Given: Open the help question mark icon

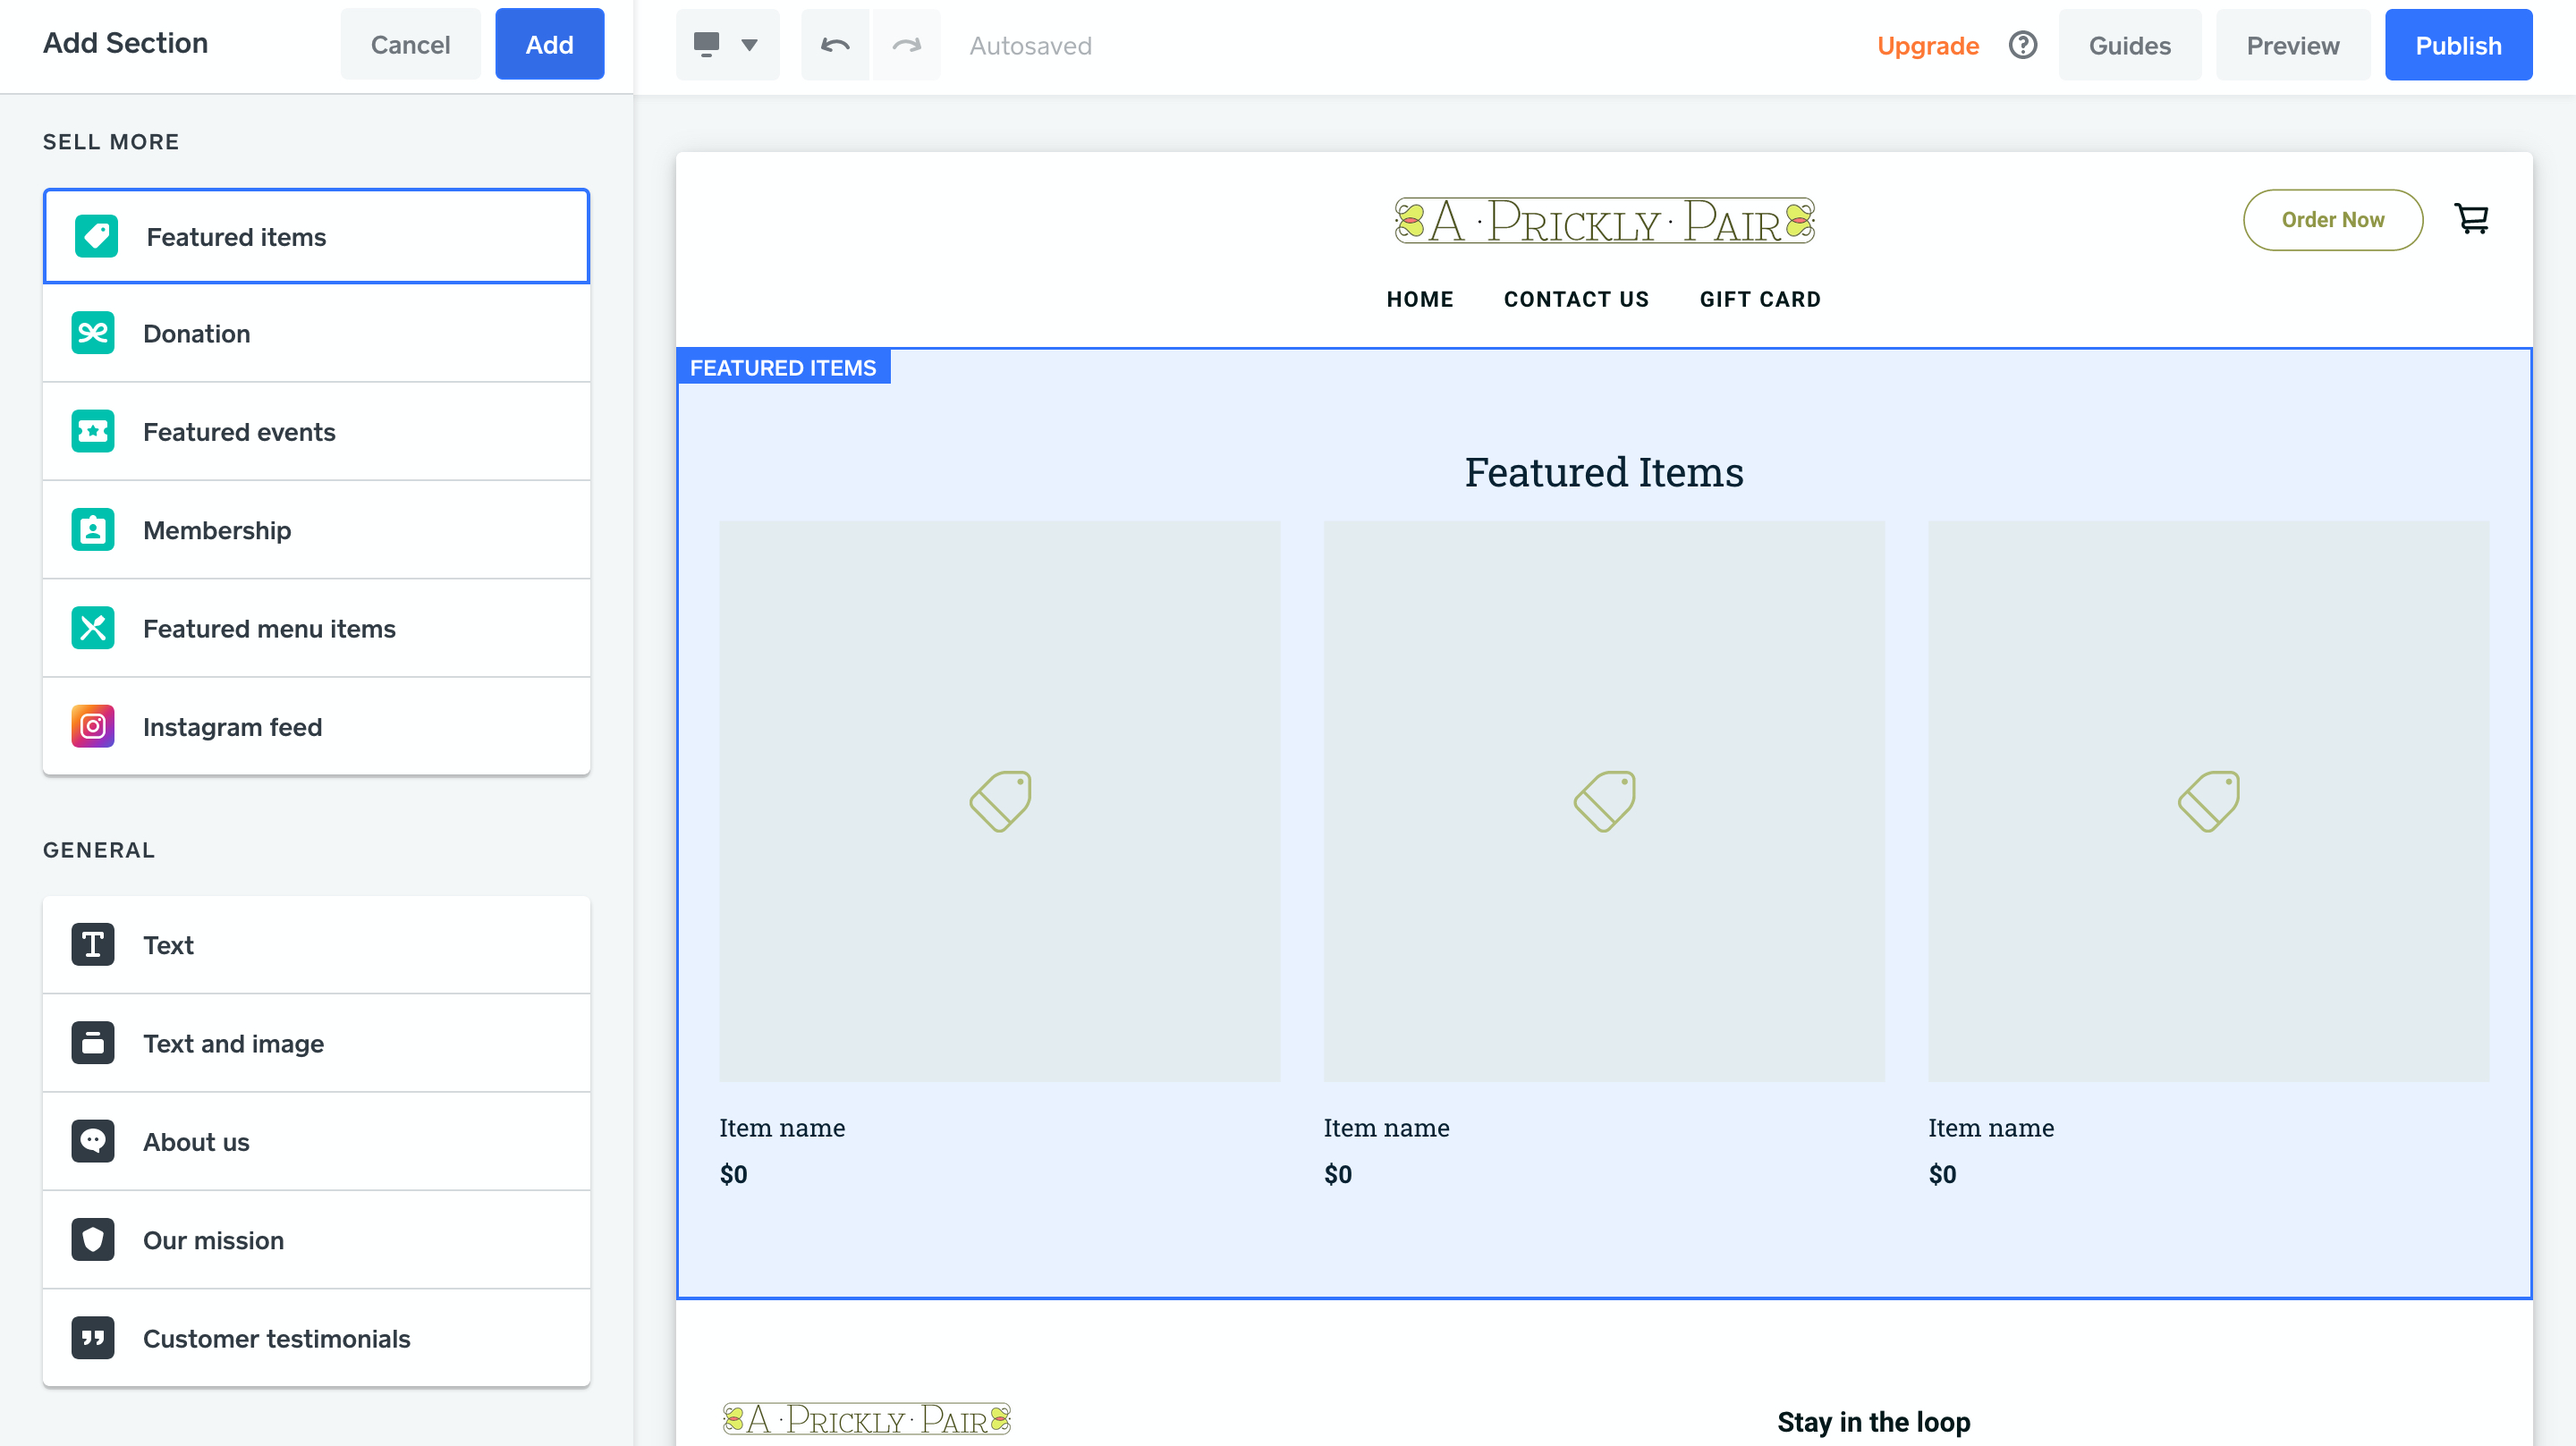Looking at the screenshot, I should click(2022, 45).
